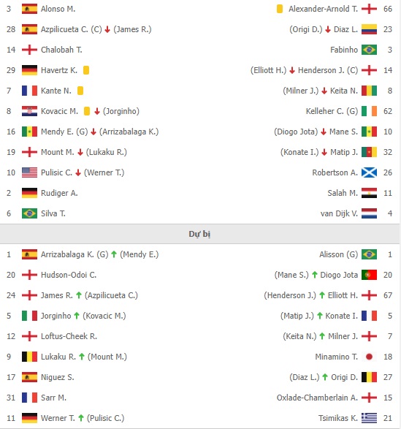
Task: Click the yellow card icon next to Havertz K.
Action: point(86,70)
